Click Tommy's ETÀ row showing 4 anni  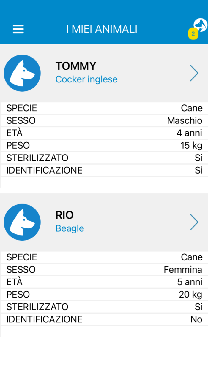[104, 133]
